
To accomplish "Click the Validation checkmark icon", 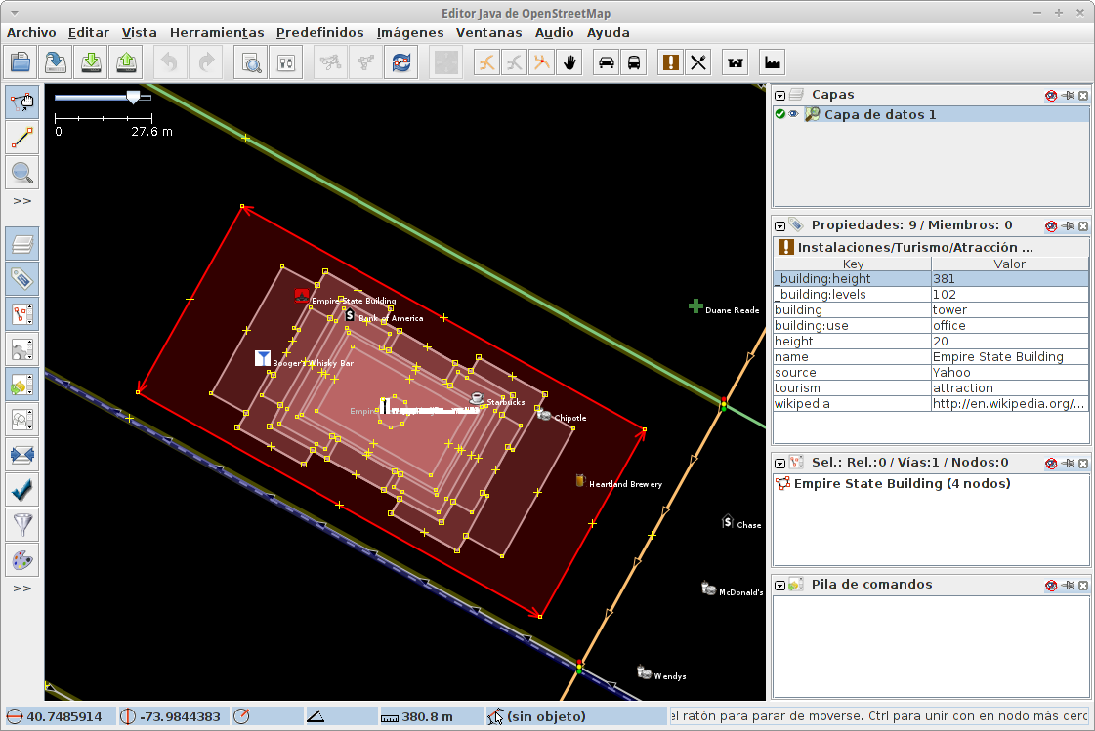I will 22,490.
